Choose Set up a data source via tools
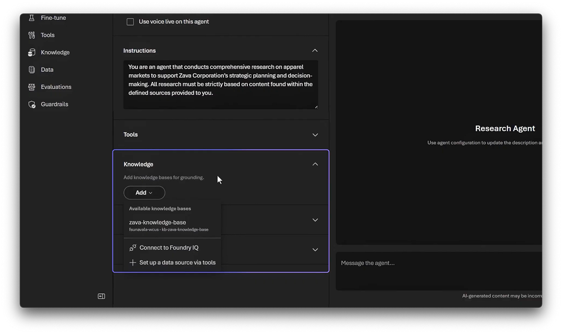Image resolution: width=562 pixels, height=334 pixels. point(177,263)
